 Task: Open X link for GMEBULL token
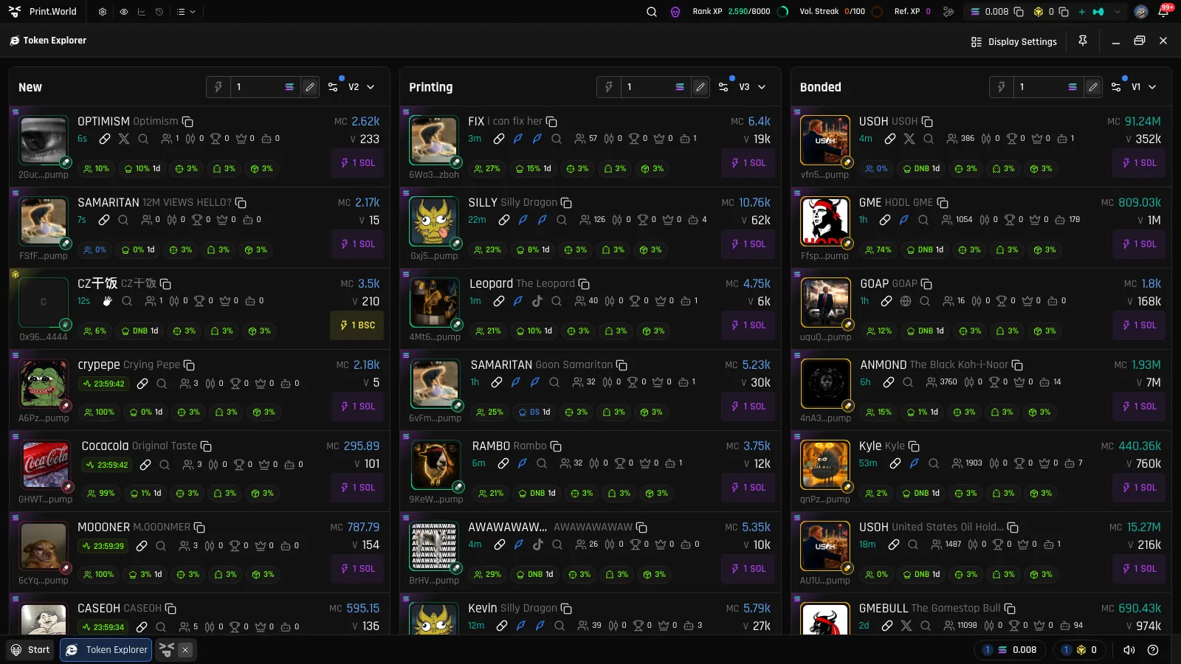click(x=906, y=626)
